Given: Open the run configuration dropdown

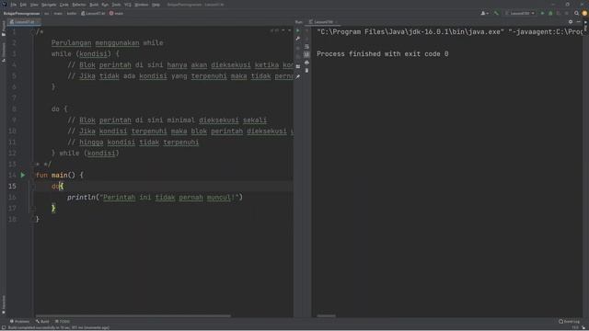Looking at the screenshot, I should (x=520, y=13).
